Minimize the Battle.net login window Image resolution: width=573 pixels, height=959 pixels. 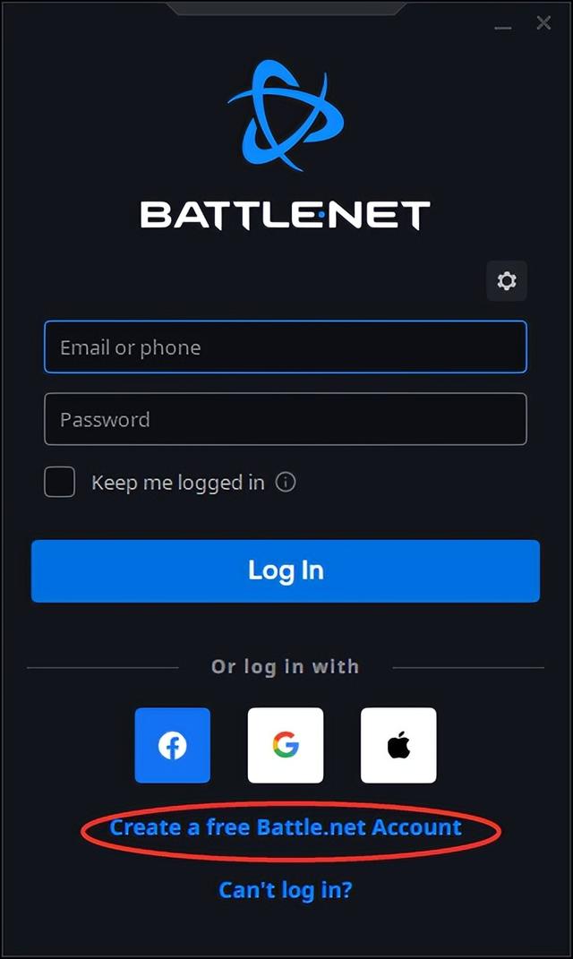503,28
